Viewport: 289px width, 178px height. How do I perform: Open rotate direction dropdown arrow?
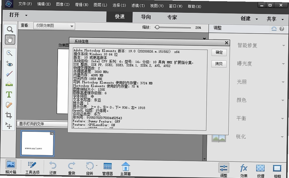tap(97, 166)
